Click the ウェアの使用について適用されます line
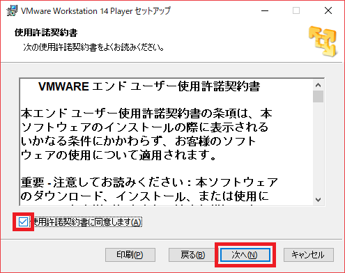 pyautogui.click(x=118, y=155)
